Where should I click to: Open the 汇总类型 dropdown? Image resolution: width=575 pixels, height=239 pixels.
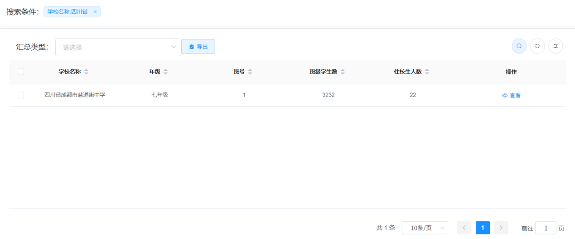(x=118, y=47)
